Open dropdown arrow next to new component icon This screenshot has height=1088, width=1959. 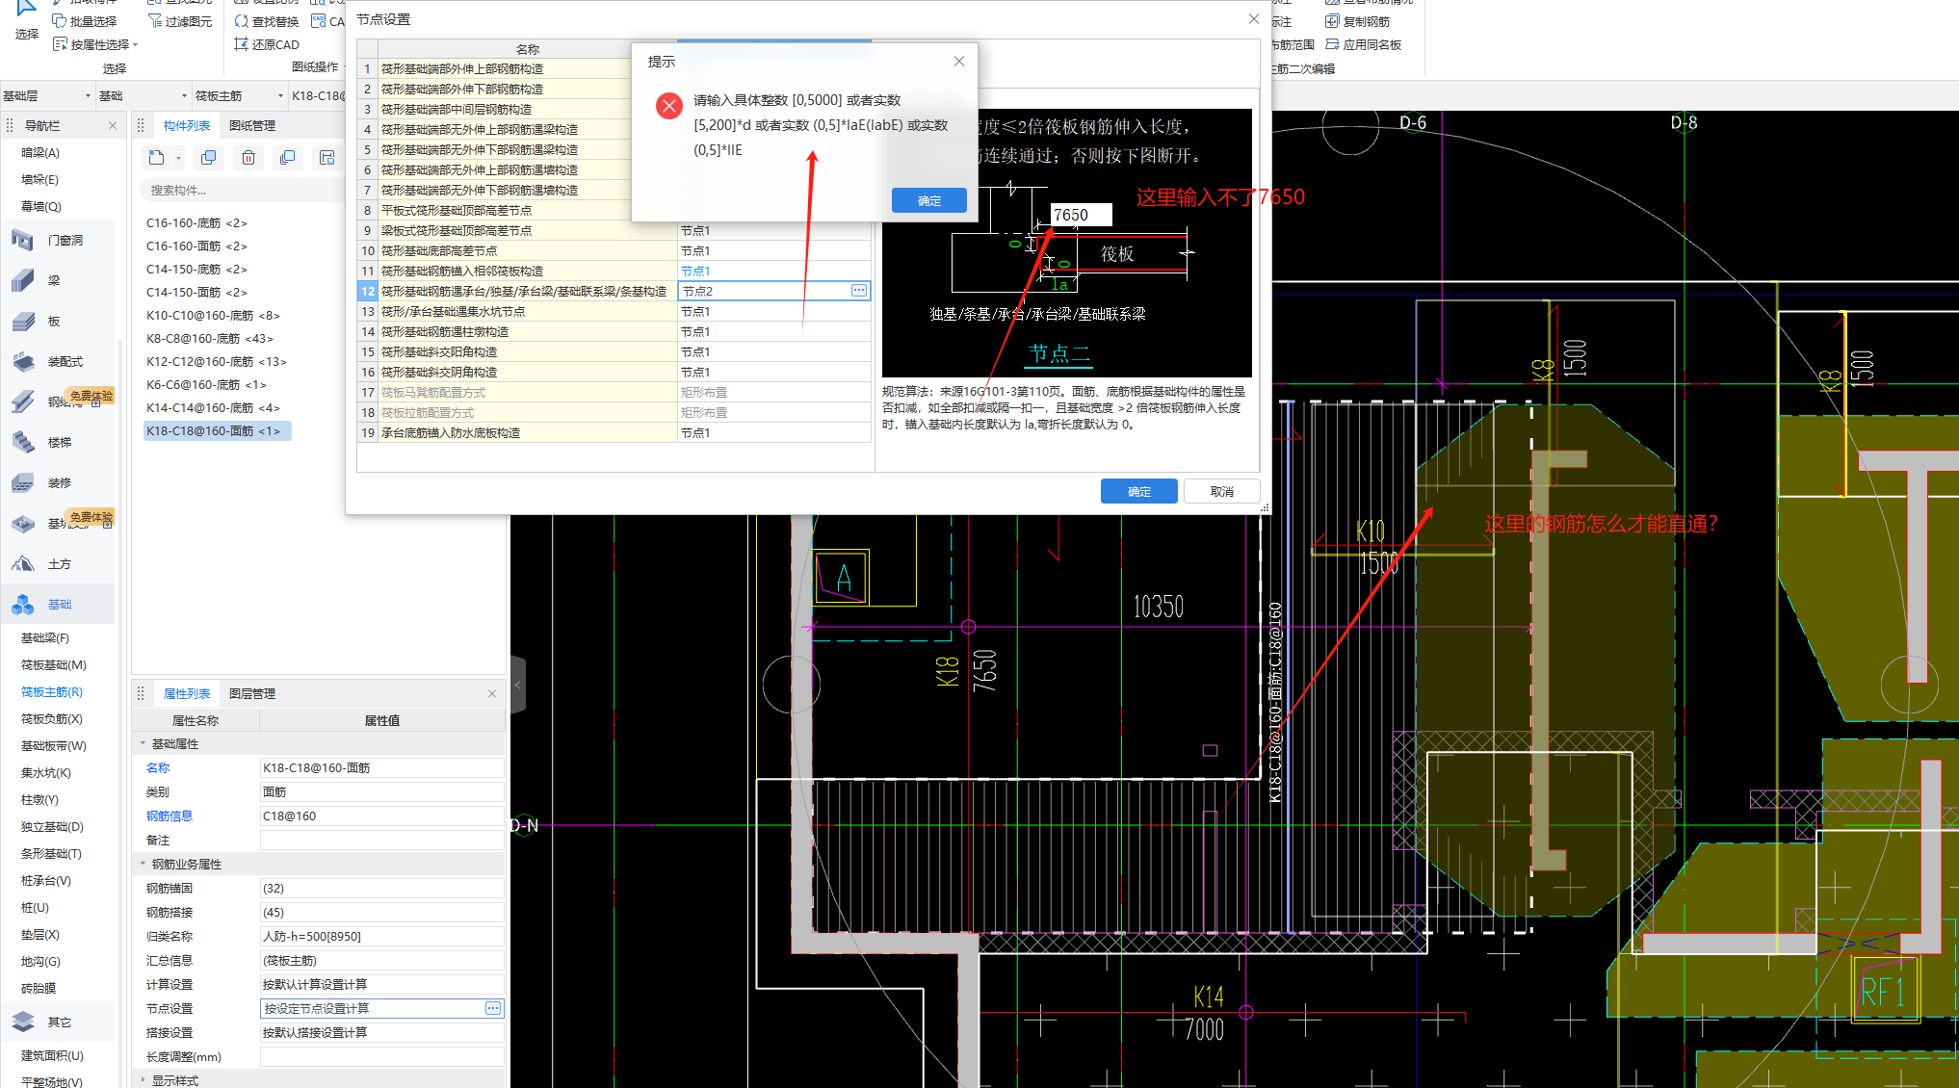pos(178,159)
